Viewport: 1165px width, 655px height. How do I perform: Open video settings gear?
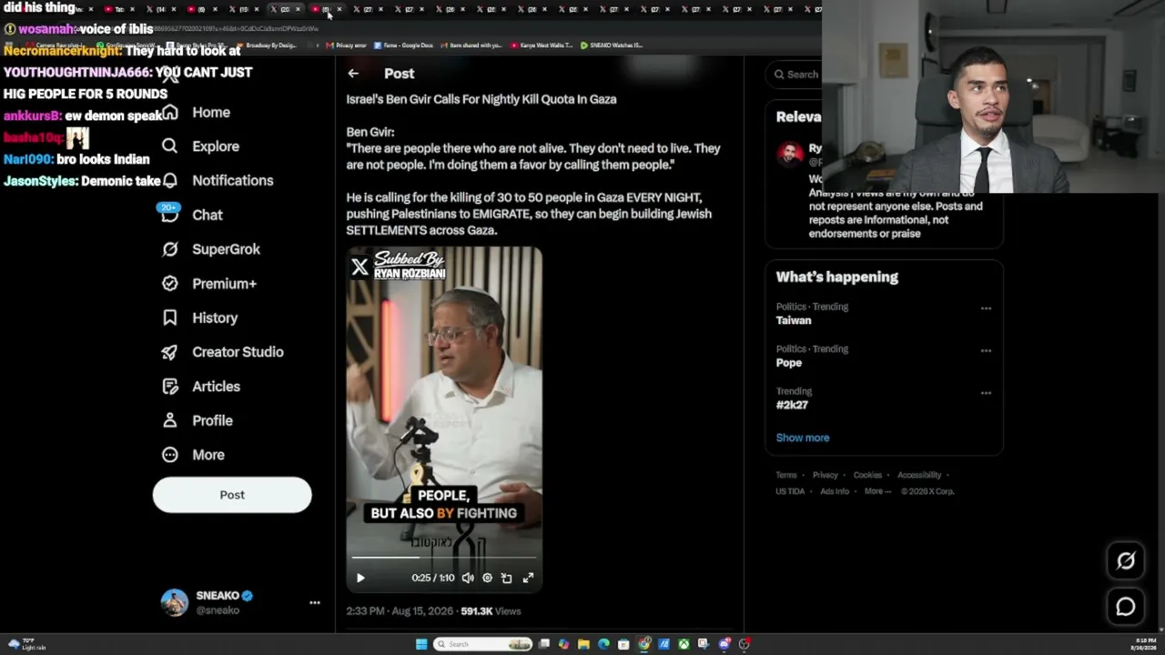tap(488, 578)
